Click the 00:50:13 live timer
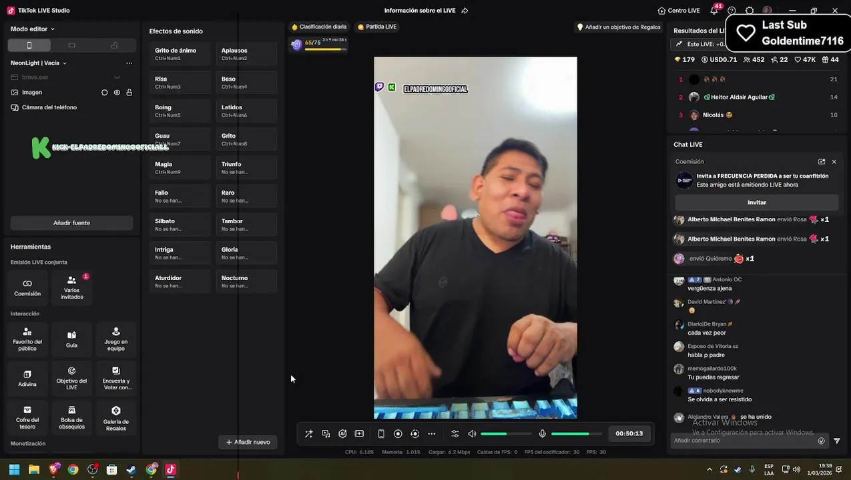The width and height of the screenshot is (851, 480). [629, 434]
